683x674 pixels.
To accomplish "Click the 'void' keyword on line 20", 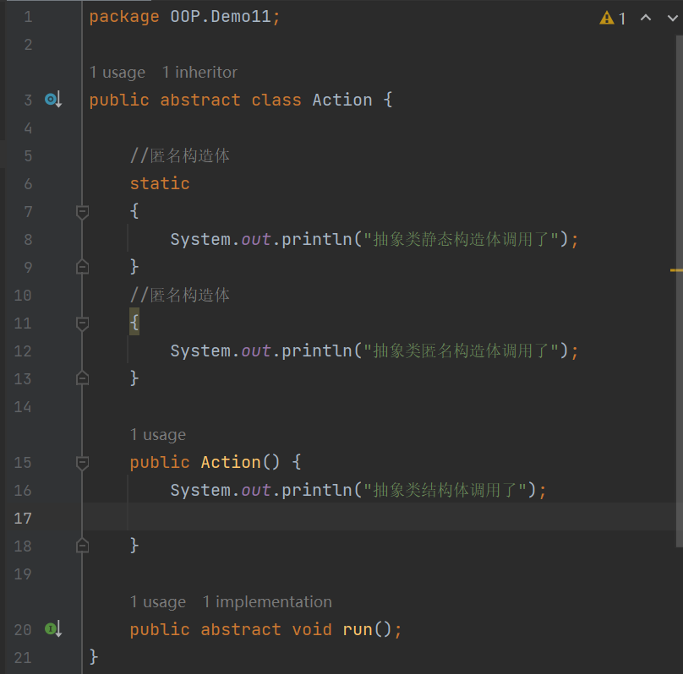I will (x=312, y=629).
